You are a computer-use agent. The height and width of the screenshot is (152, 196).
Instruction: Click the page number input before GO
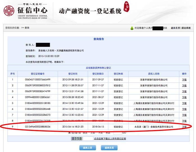117,133
